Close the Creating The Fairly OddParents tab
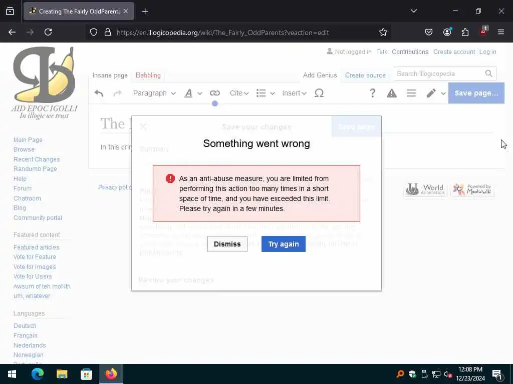 coord(126,11)
